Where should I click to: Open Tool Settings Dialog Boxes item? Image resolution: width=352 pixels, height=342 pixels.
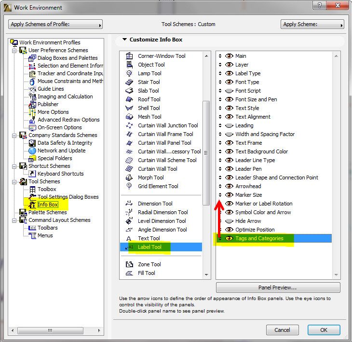(x=68, y=197)
